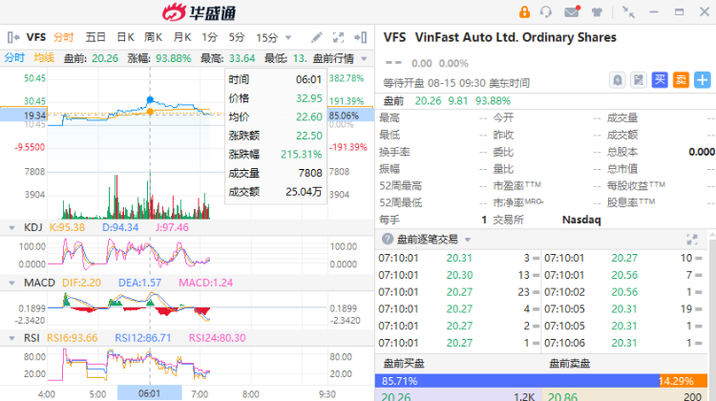Toggle the 分时 price line legend
This screenshot has height=401, width=716.
coord(14,58)
